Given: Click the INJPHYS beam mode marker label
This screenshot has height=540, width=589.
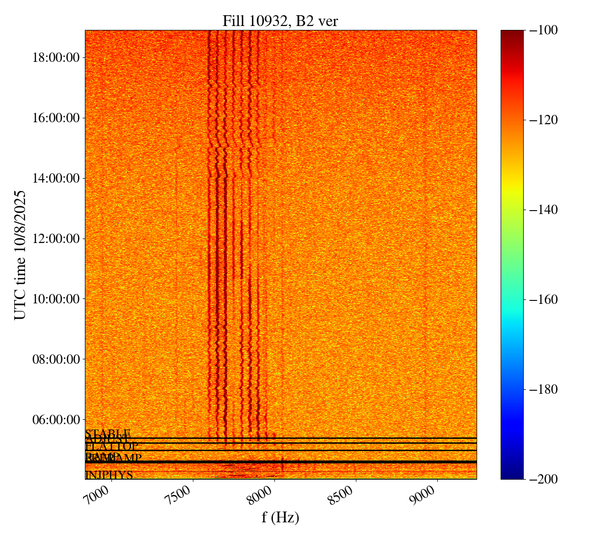Looking at the screenshot, I should pos(109,475).
